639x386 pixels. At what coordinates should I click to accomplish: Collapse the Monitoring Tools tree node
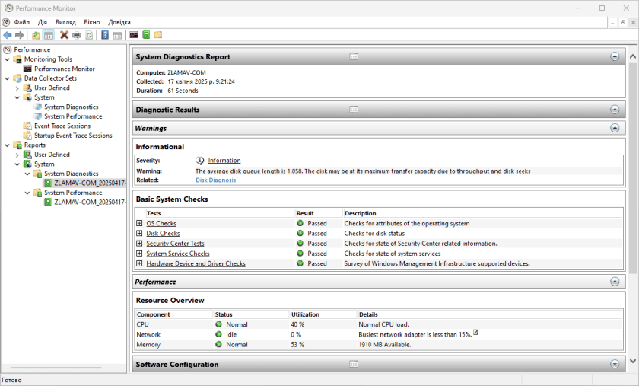point(8,59)
